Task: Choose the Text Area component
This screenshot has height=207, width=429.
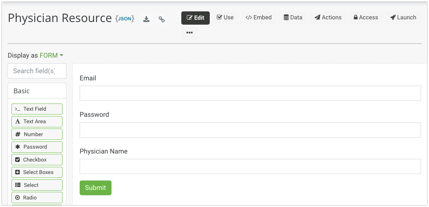Action: pos(37,122)
